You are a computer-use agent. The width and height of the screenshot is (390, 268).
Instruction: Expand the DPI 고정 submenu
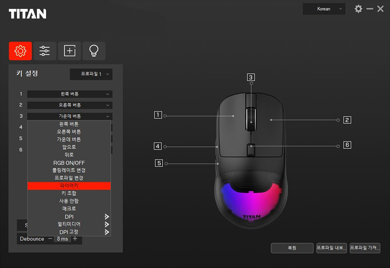(69, 232)
